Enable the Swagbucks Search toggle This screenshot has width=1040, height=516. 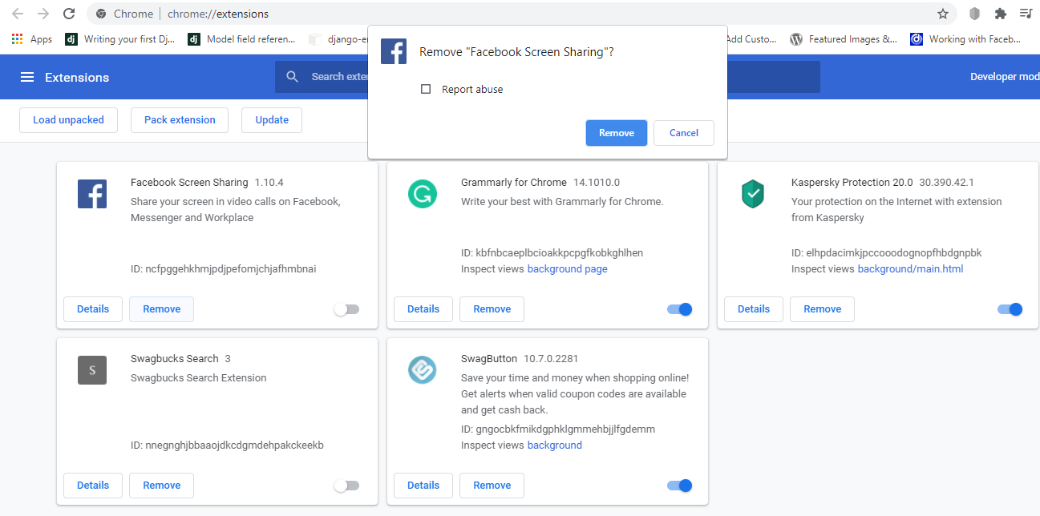[x=347, y=486]
